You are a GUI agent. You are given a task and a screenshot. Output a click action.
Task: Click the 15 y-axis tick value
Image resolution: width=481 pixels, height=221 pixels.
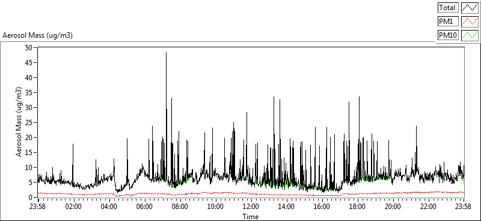[28, 153]
